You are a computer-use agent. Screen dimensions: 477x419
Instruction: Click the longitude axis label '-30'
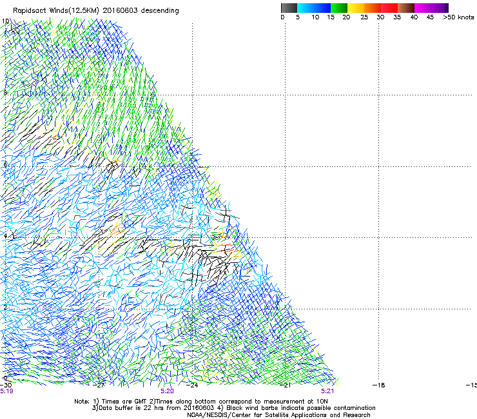(x=6, y=385)
